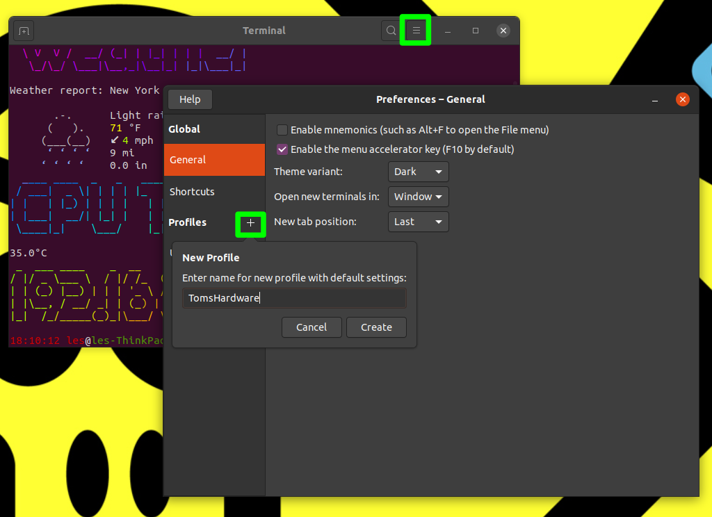The image size is (712, 517).
Task: Open the Help menu
Action: click(190, 99)
